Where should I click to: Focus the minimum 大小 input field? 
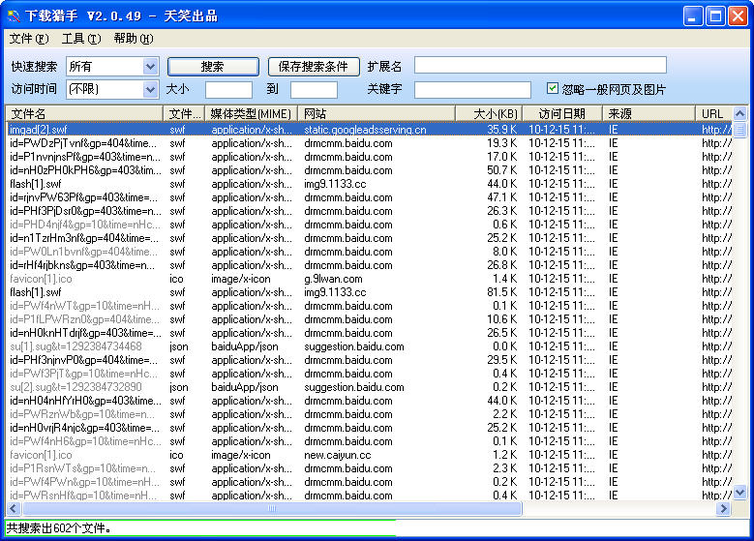[x=228, y=89]
